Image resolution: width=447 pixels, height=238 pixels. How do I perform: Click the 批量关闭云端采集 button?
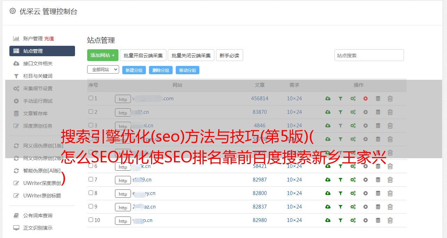[x=191, y=55]
